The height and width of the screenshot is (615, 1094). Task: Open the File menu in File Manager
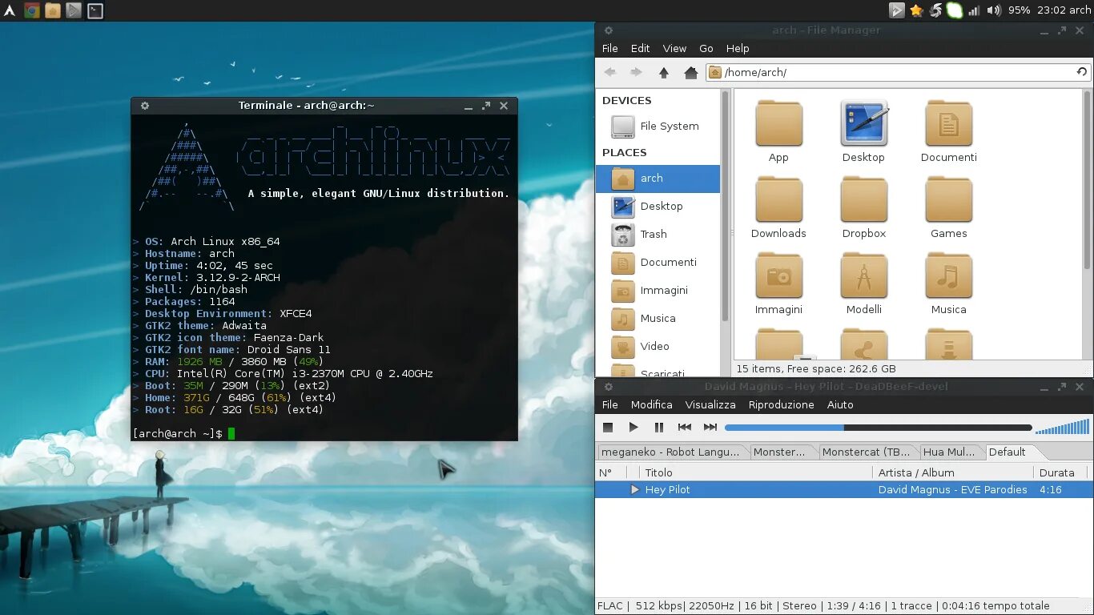coord(610,48)
